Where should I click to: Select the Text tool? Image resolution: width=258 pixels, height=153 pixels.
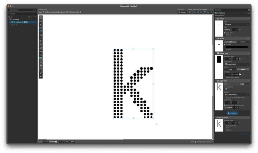40,41
